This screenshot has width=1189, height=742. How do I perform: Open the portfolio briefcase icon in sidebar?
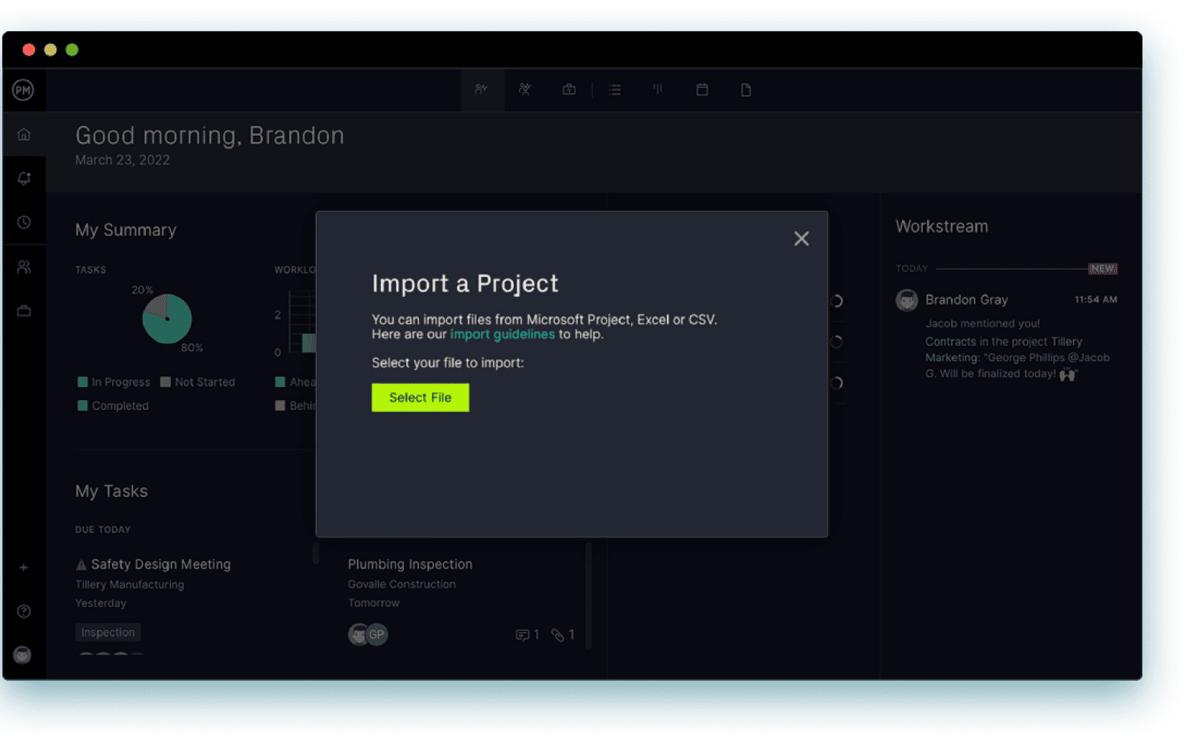pyautogui.click(x=24, y=311)
